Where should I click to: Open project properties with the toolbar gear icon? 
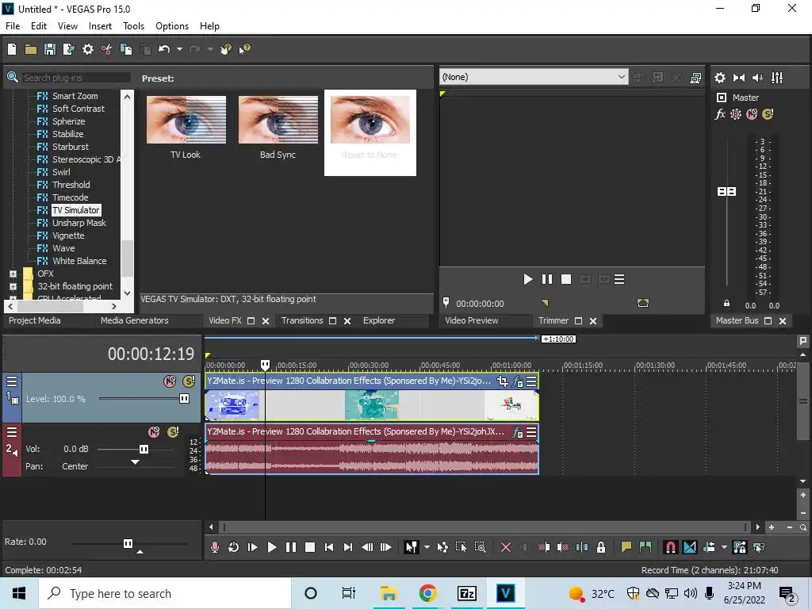(88, 49)
